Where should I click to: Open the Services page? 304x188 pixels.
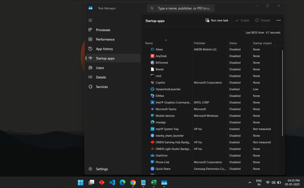coord(113,87)
